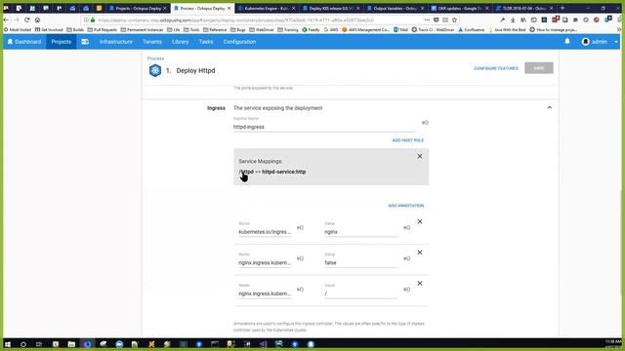
Task: Bind a variable to the Ingress Name field
Action: click(x=425, y=123)
